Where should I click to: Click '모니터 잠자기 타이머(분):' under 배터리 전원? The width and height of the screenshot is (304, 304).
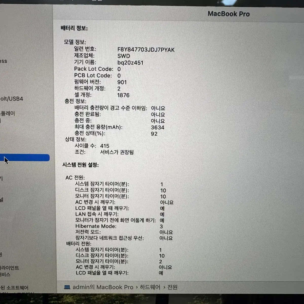click(x=102, y=261)
